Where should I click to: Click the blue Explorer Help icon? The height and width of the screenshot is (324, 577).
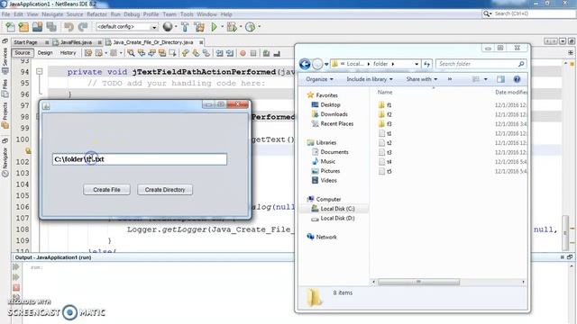tap(517, 79)
